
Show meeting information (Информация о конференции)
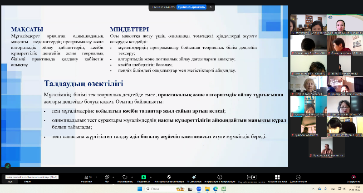pyautogui.click(x=220, y=177)
